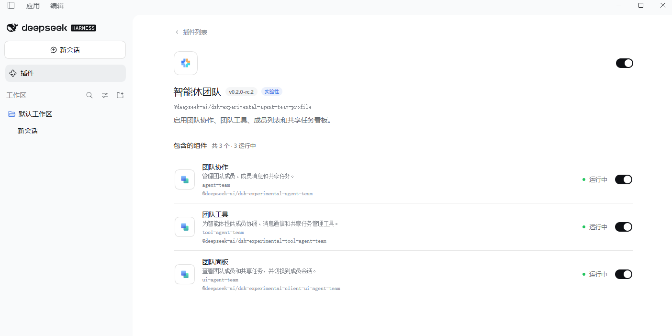
Task: Click the deepseek whale logo
Action: (12, 28)
